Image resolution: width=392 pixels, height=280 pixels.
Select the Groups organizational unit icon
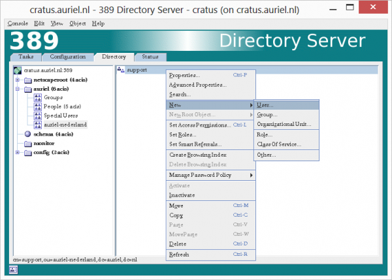[37, 97]
